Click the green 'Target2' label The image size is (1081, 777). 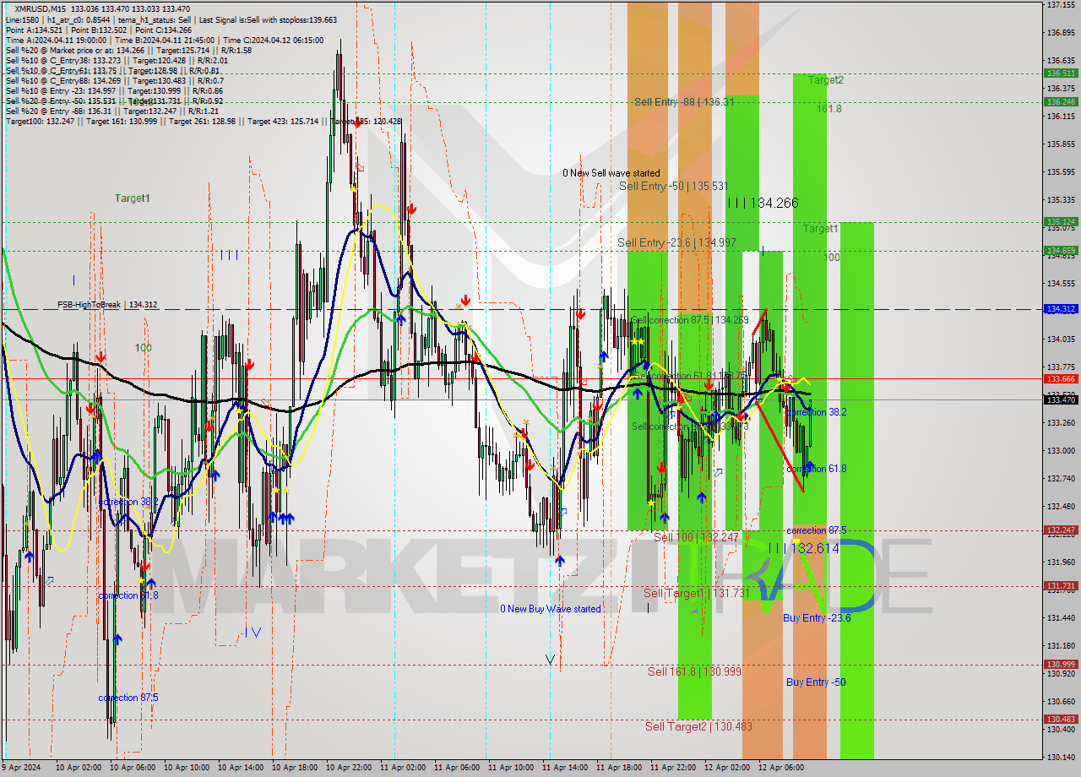coord(825,80)
